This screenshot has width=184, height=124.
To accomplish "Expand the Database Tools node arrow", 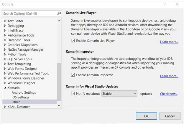I will click(5, 40).
